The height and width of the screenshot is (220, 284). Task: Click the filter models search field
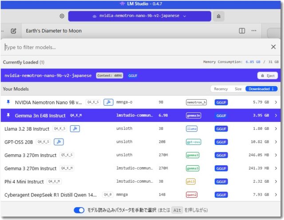pos(133,47)
